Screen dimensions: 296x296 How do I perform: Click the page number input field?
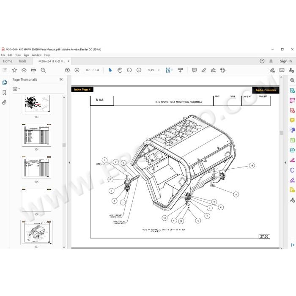(x=88, y=70)
